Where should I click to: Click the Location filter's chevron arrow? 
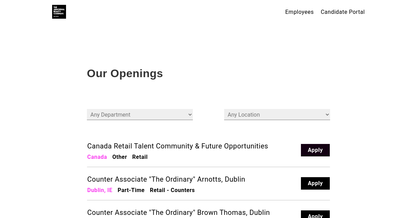pos(327,115)
